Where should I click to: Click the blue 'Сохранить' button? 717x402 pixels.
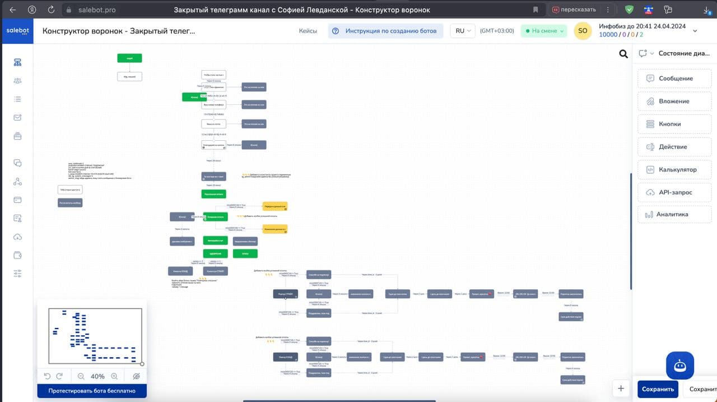pyautogui.click(x=658, y=389)
